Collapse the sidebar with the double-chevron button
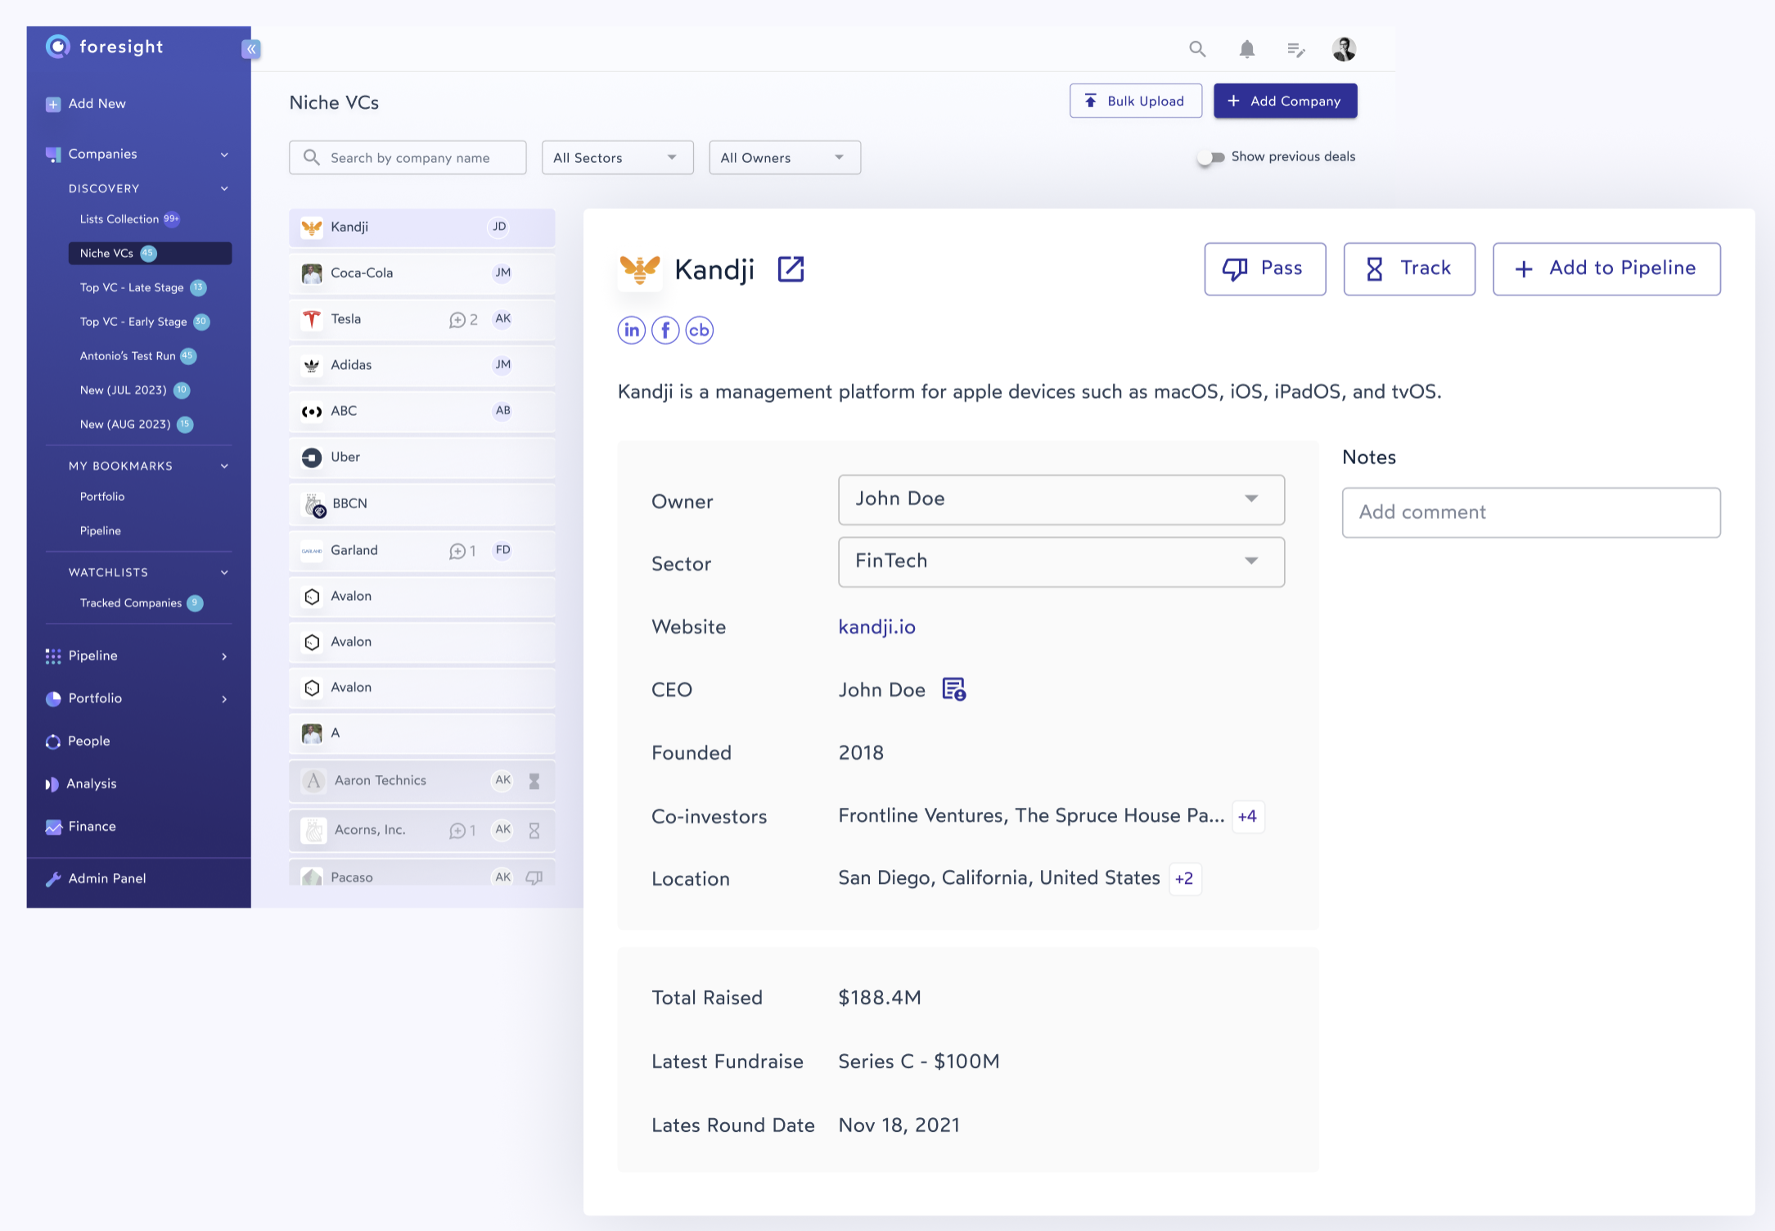1775x1231 pixels. [x=251, y=49]
